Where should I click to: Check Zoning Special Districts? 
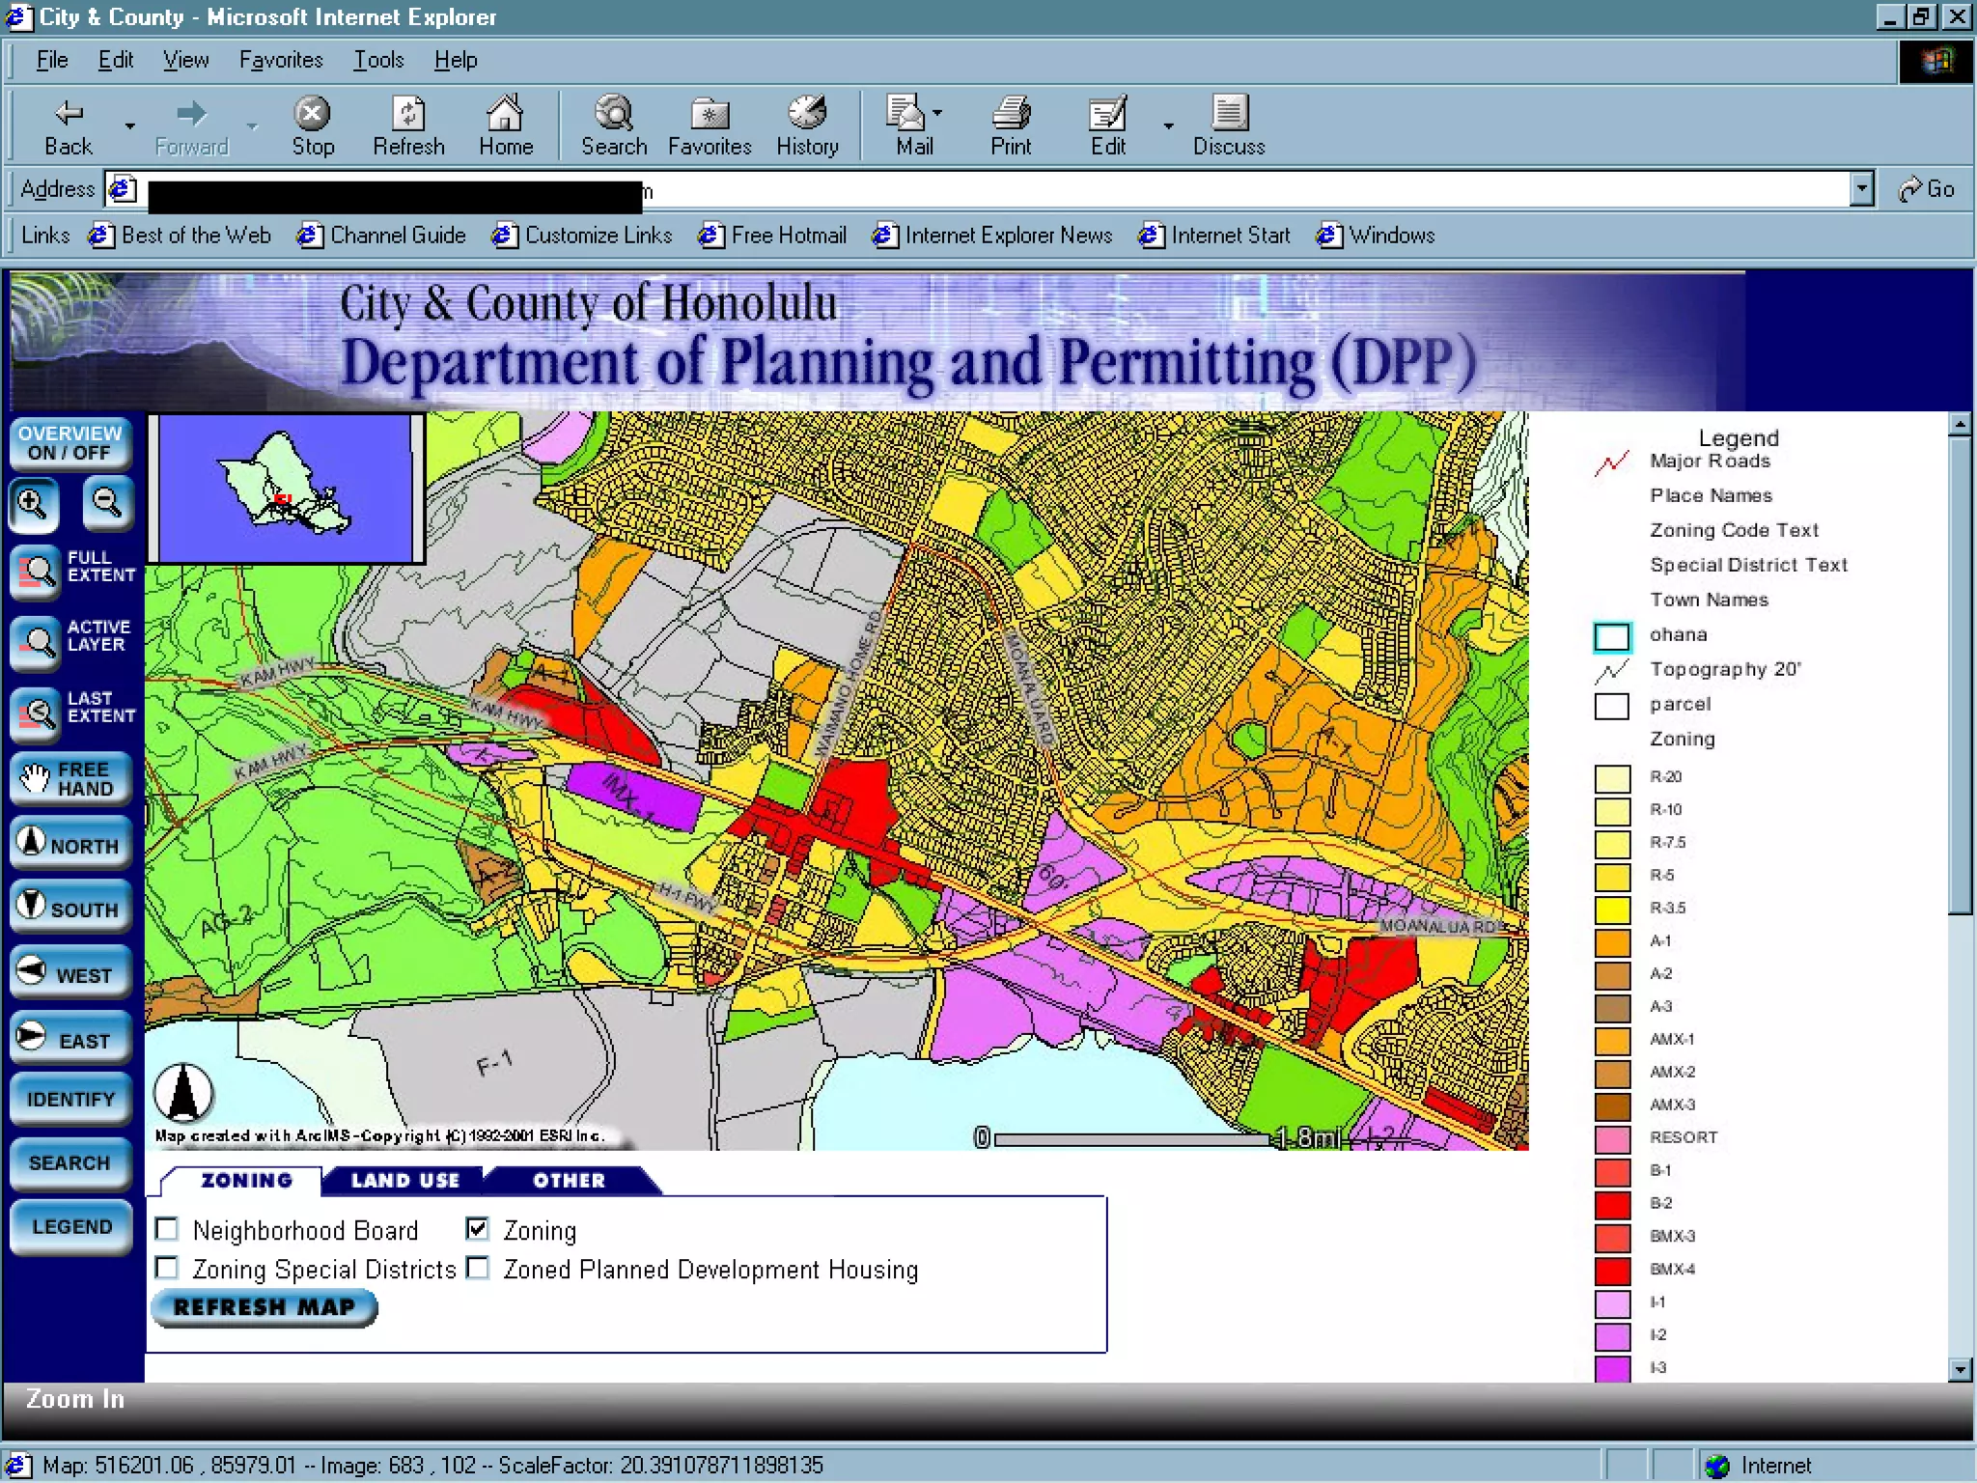tap(167, 1268)
